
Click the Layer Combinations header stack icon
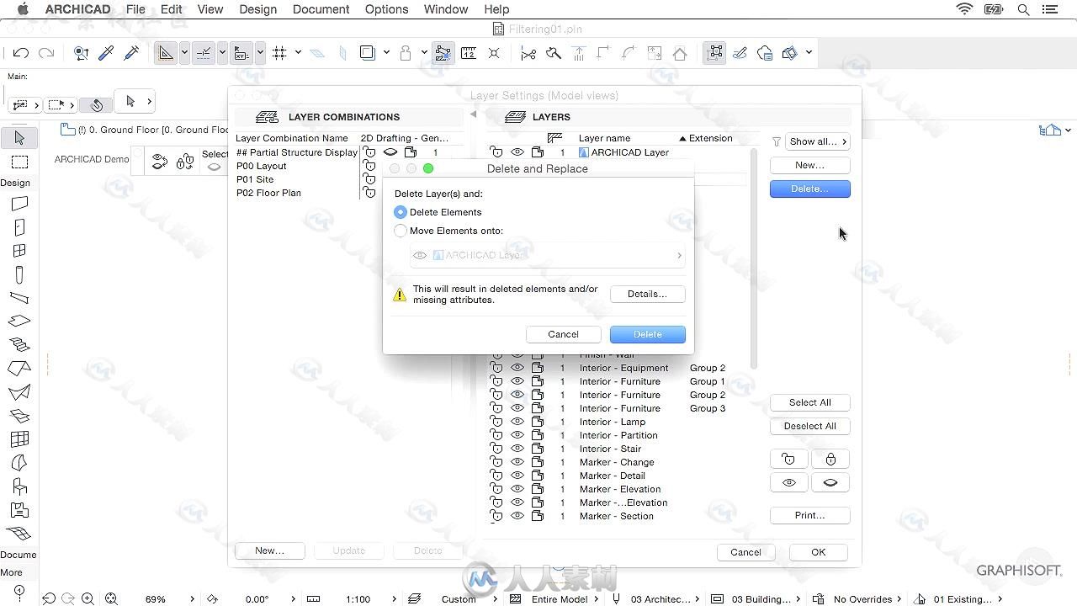click(267, 117)
